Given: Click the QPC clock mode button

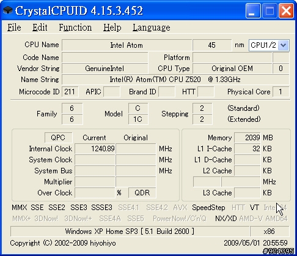Looking at the screenshot, I should [x=58, y=138].
